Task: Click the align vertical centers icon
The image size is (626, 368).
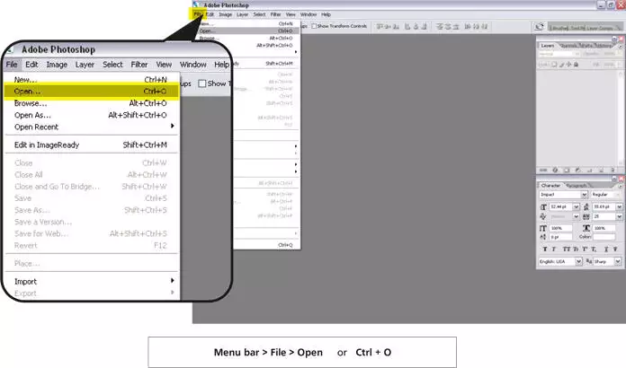Action: click(x=388, y=27)
